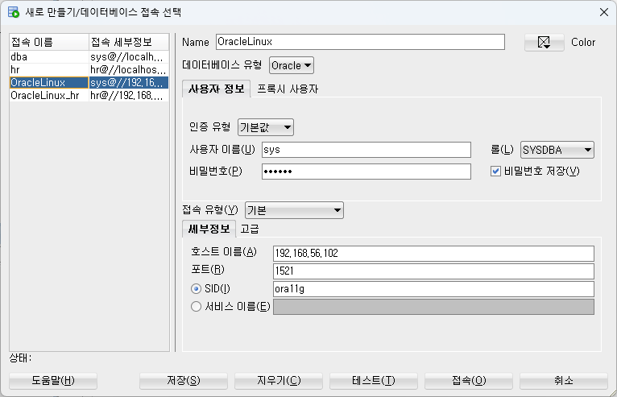617x397 pixels.
Task: Click the 접속 button
Action: [469, 380]
